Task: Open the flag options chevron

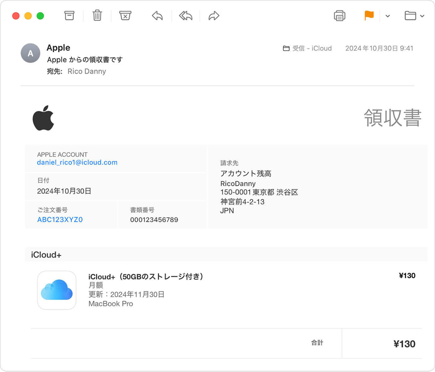Action: click(387, 16)
